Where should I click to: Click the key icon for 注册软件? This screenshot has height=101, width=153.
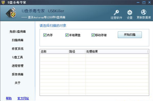click(x=116, y=13)
